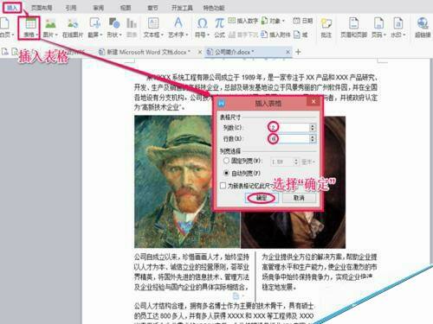Viewport: 433px width, 324px height.
Task: Expand the Watermark (水印) dropdown
Action: click(398, 28)
